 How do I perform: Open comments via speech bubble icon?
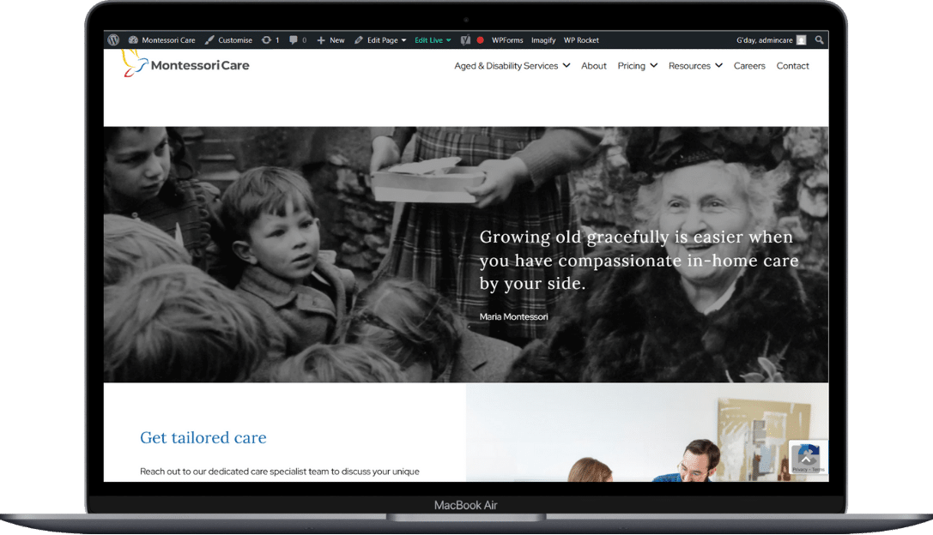click(294, 40)
